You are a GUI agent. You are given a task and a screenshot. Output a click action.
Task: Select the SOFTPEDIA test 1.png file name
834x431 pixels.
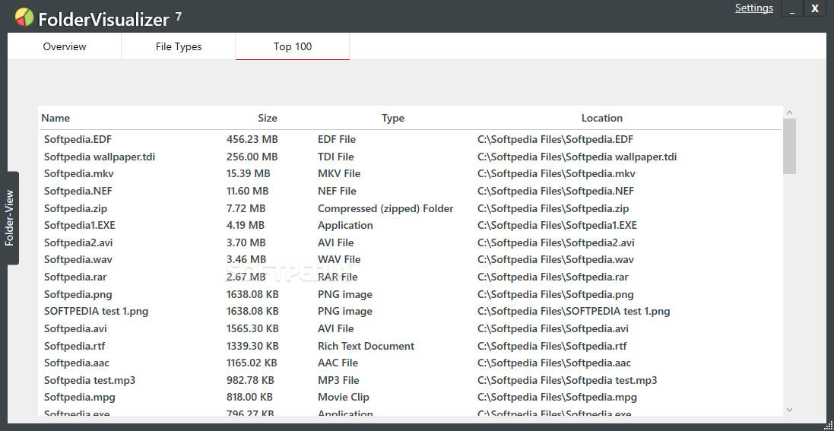pos(96,312)
